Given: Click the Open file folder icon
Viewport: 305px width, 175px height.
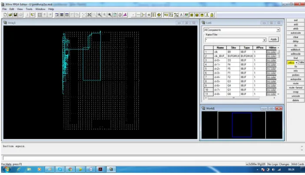Looking at the screenshot, I should pyautogui.click(x=10, y=15).
